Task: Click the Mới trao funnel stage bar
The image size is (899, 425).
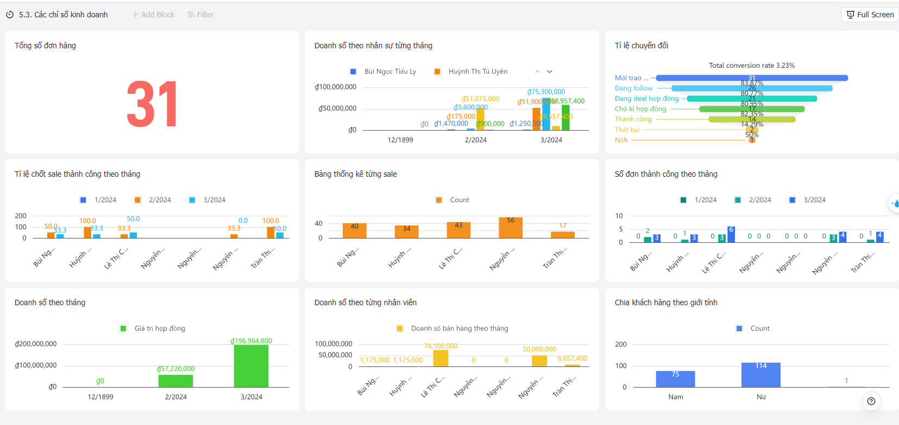Action: (x=752, y=78)
